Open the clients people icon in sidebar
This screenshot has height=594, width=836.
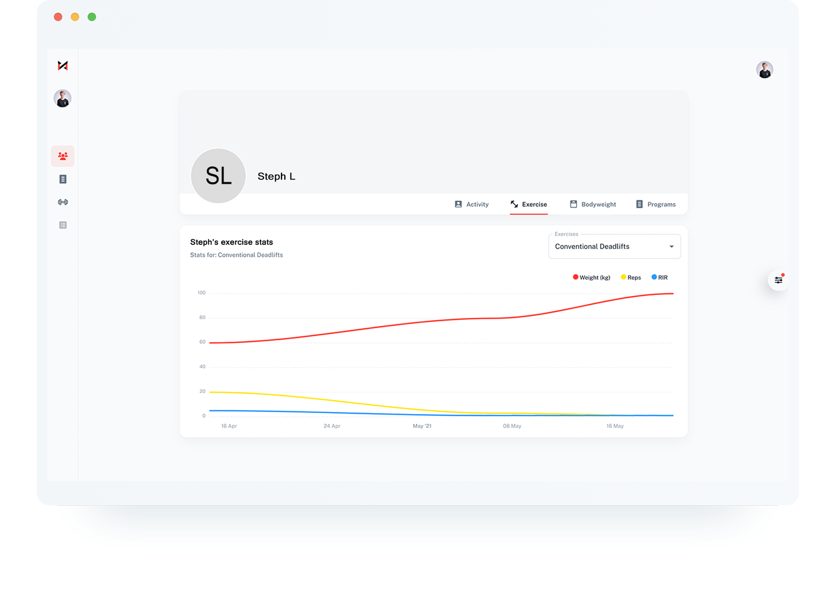tap(63, 156)
